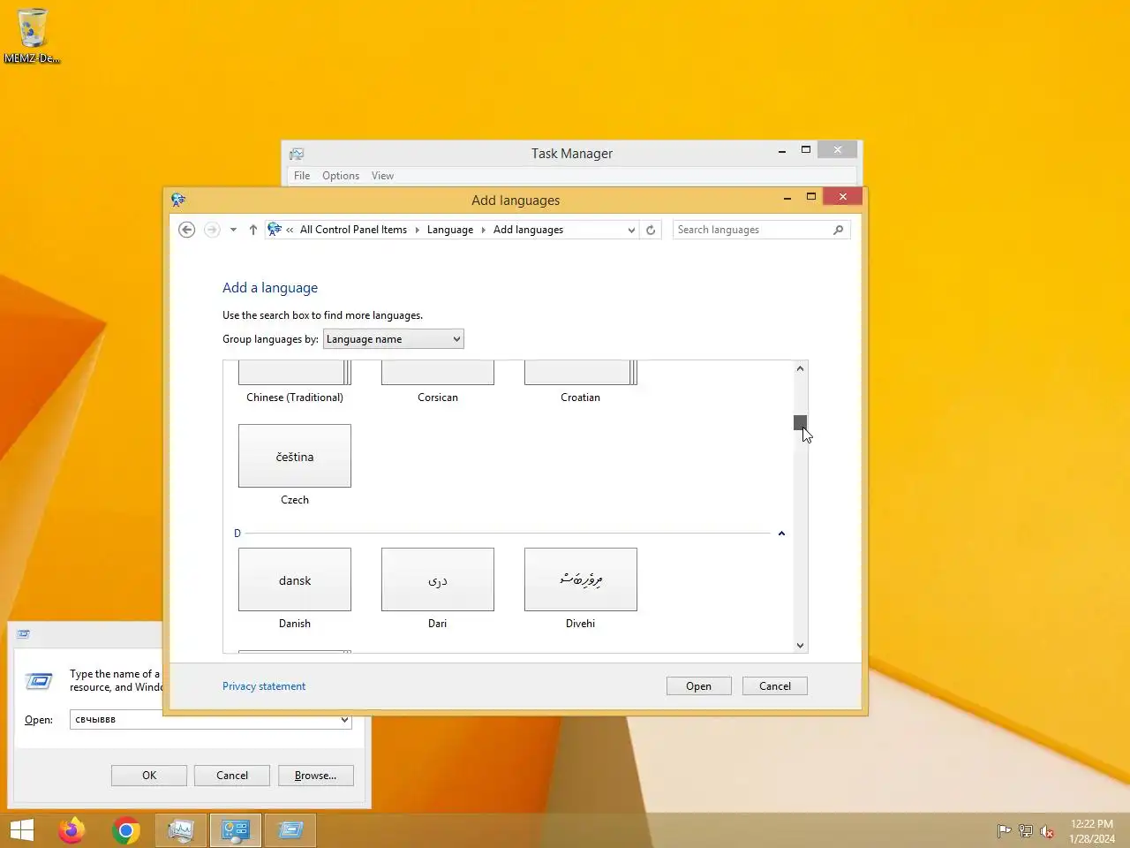Open the Windows Start button
This screenshot has width=1130, height=848.
[x=22, y=830]
